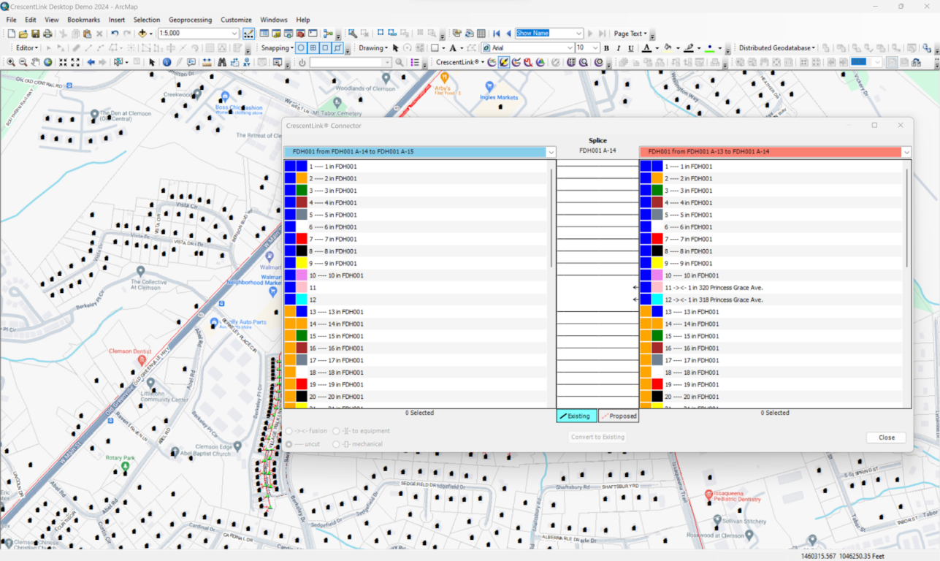Click the Identify info tool
The image size is (940, 561).
click(167, 63)
